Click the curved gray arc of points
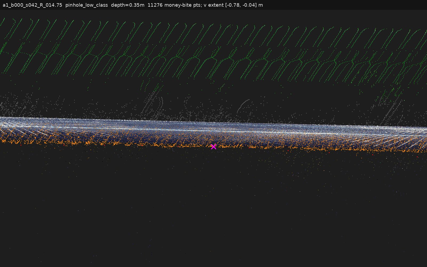This screenshot has height=267, width=427. (x=242, y=106)
